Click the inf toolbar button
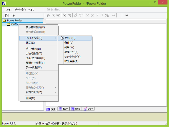Viewport: 169px width, 127px height. click(126, 15)
